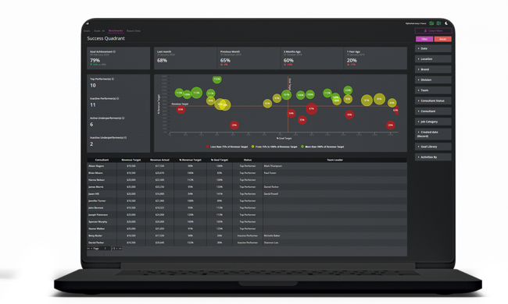Toggle dark mode with the moon icon
Viewport: 508px width, 304px height.
click(x=446, y=23)
